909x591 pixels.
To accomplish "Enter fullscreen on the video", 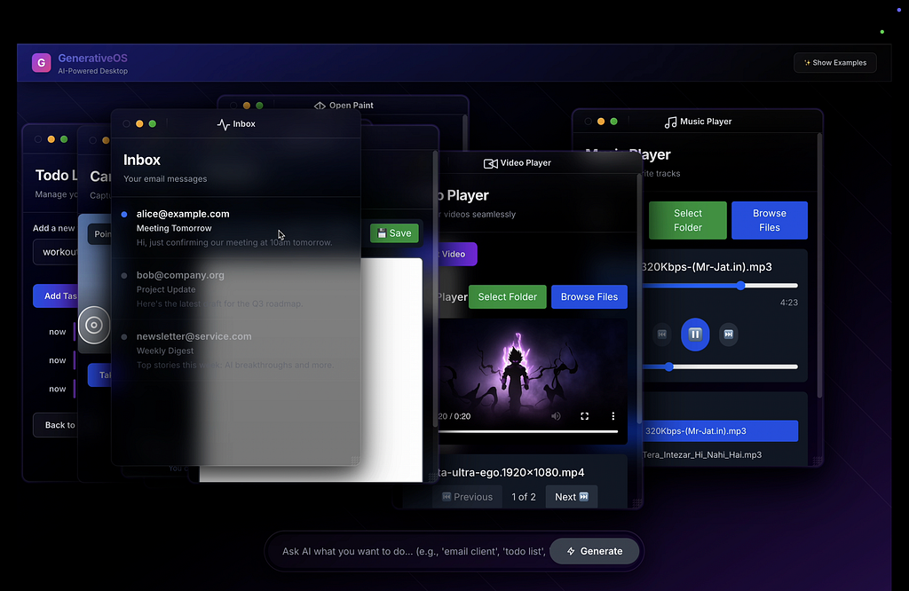I will (x=584, y=416).
